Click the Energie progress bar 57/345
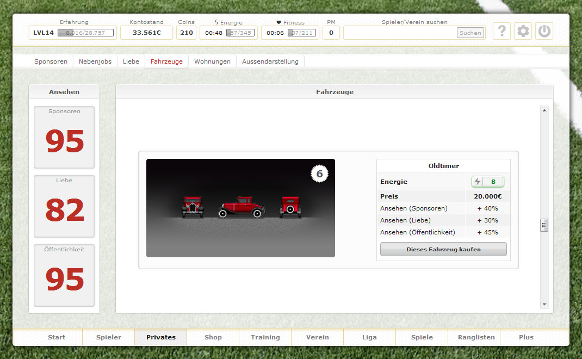 point(240,33)
